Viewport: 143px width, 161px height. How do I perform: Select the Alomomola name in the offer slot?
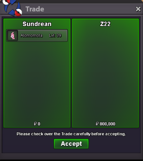coord(31,35)
